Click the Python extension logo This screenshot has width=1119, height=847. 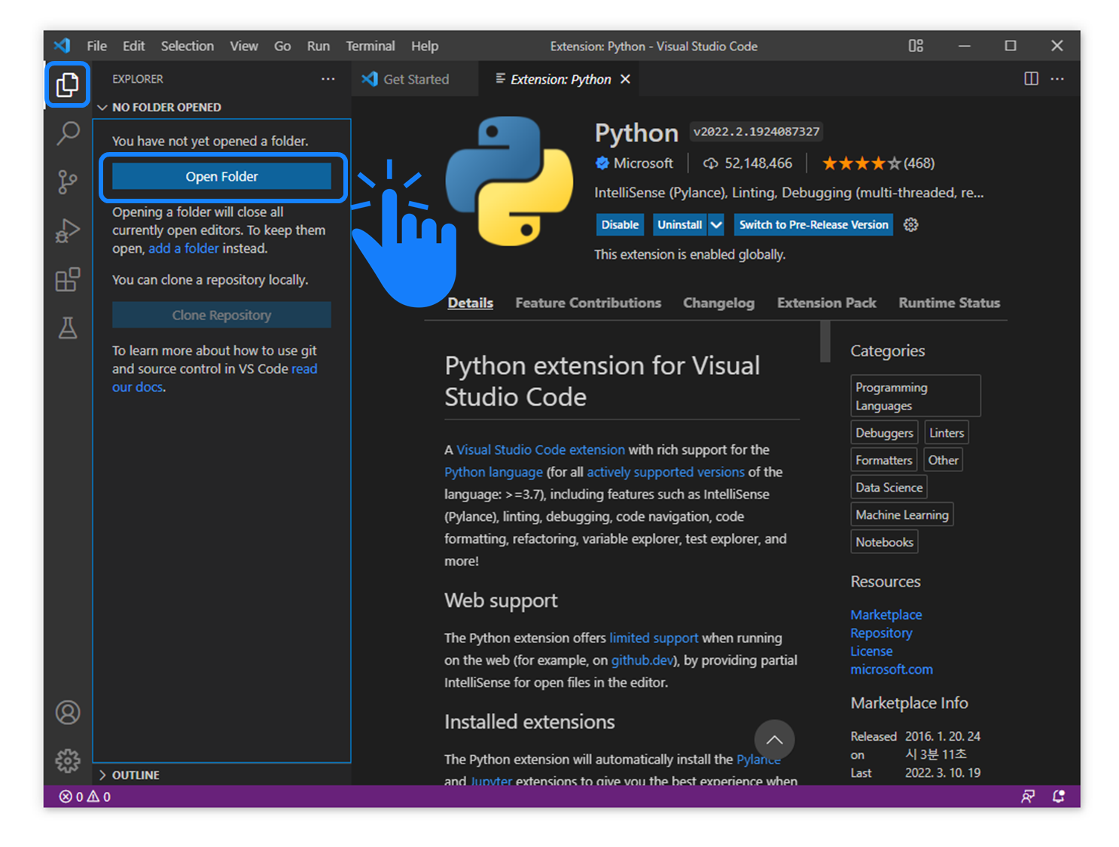[x=509, y=181]
